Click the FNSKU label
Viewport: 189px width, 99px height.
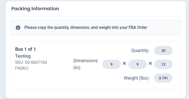click(22, 68)
